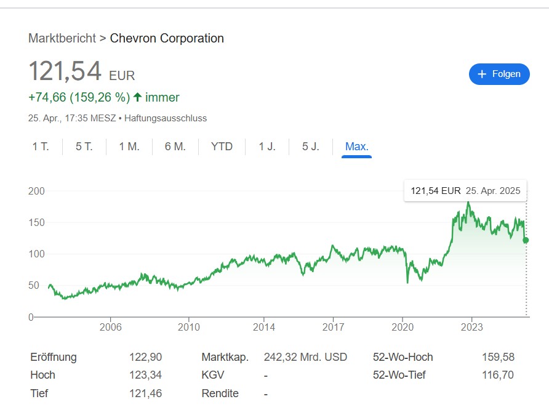This screenshot has height=407, width=549.
Task: Click the plus icon on Folgen
Action: (482, 74)
